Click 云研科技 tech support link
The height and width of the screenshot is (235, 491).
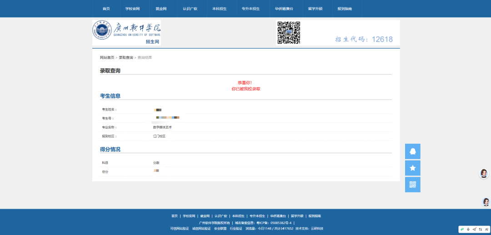click(317, 229)
